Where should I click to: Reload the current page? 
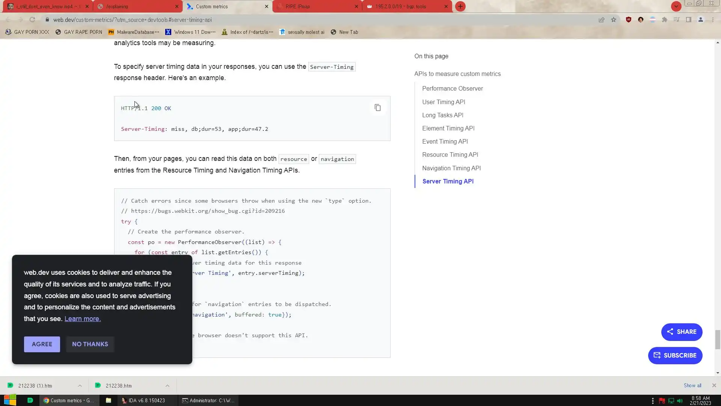click(32, 20)
